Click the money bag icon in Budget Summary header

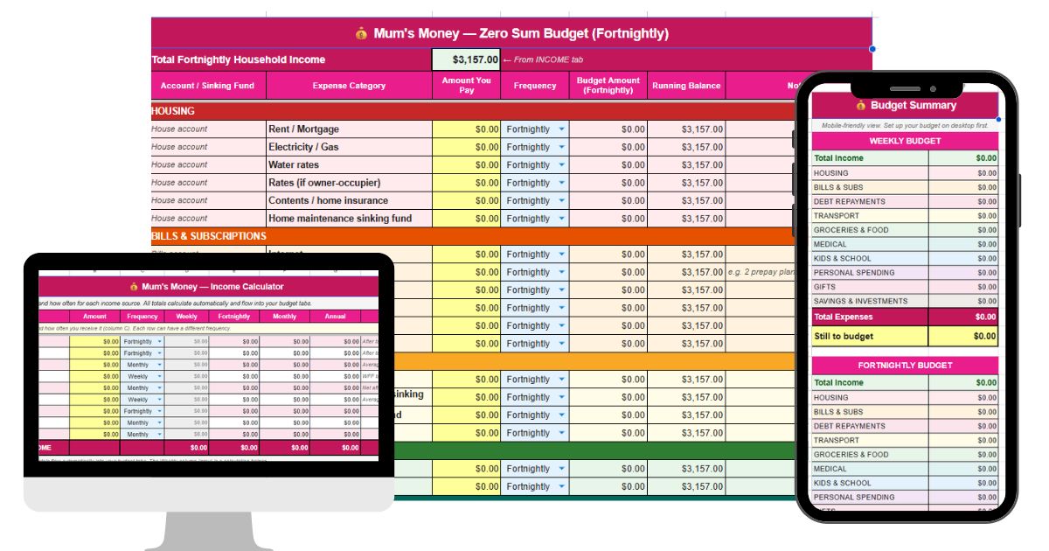tap(860, 106)
